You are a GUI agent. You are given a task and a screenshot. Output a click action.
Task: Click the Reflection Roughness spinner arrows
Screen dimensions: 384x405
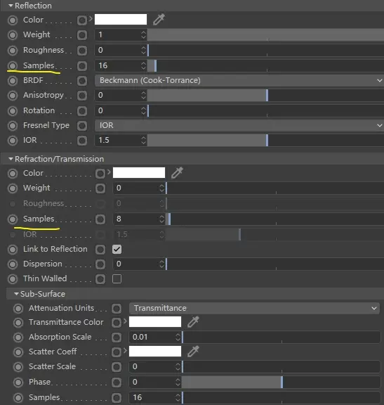click(143, 50)
